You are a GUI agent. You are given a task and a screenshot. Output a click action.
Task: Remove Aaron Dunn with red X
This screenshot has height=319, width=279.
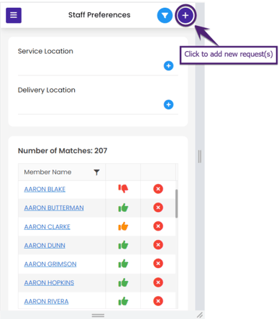tap(158, 245)
